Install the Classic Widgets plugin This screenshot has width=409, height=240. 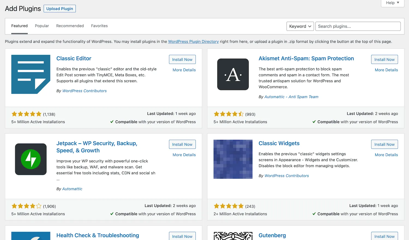tap(384, 144)
